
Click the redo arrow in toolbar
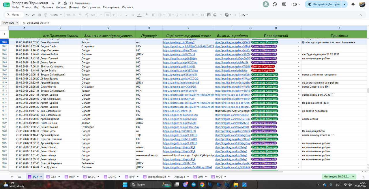pyautogui.click(x=33, y=15)
